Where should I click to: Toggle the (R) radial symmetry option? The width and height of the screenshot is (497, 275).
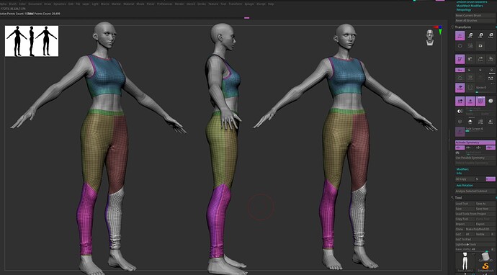coord(457,153)
